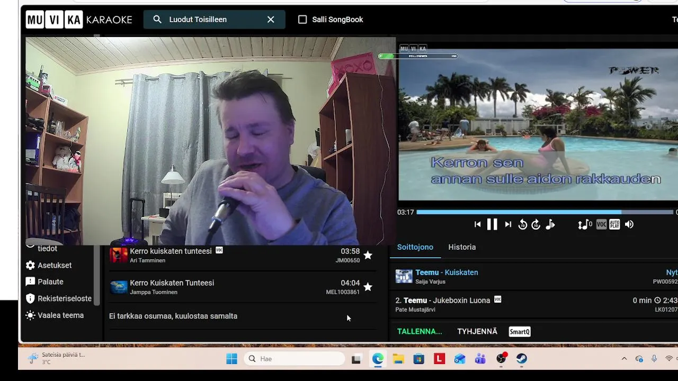The height and width of the screenshot is (381, 678).
Task: Open Microsoft Teams from taskbar
Action: tap(480, 359)
